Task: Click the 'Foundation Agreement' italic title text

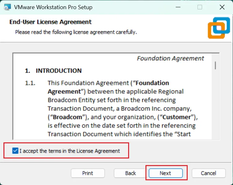Action: (x=170, y=58)
